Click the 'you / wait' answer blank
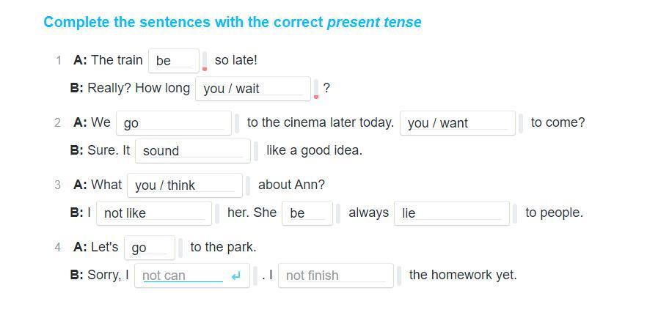The width and height of the screenshot is (647, 310). pyautogui.click(x=252, y=89)
